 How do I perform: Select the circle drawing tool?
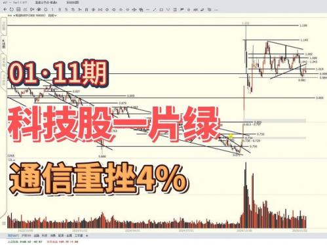pyautogui.click(x=189, y=9)
